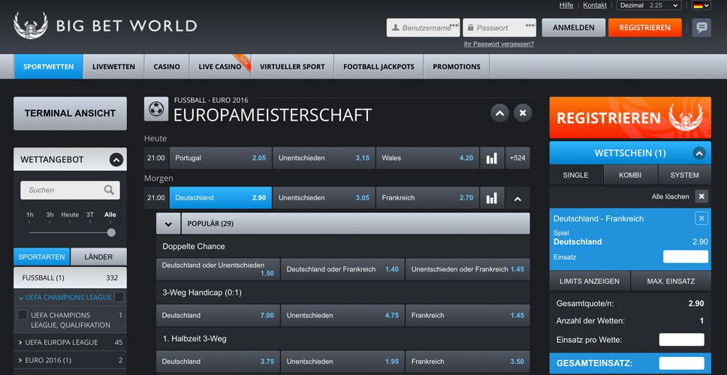Focus the Benutzername input field
The height and width of the screenshot is (375, 727).
click(424, 28)
